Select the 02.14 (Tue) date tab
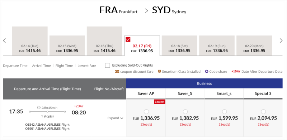Image resolution: width=287 pixels, height=140 pixels. point(30,41)
